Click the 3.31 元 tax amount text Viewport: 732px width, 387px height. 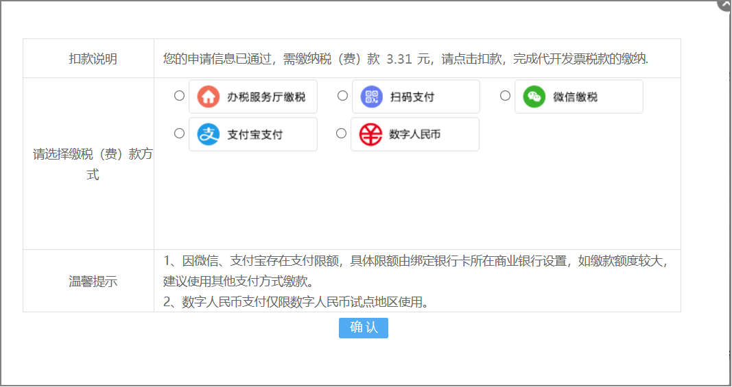click(408, 59)
